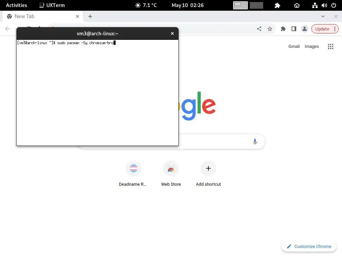Screen dimensions: 342x257
Task: Open the UXTerm app menu
Action: (52, 5)
